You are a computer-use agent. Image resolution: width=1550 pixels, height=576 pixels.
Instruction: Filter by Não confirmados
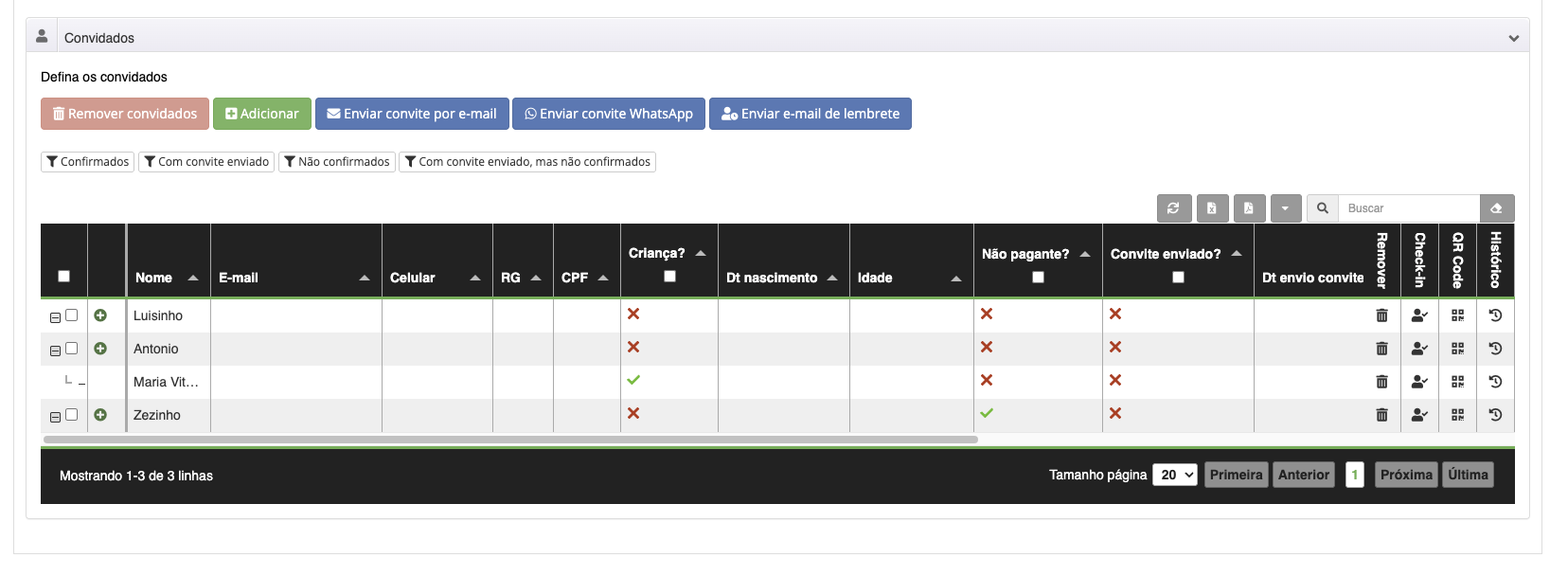tap(337, 162)
